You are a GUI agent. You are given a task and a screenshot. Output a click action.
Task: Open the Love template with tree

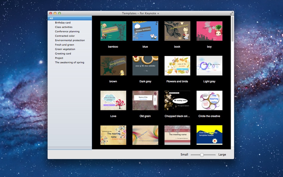point(113,100)
